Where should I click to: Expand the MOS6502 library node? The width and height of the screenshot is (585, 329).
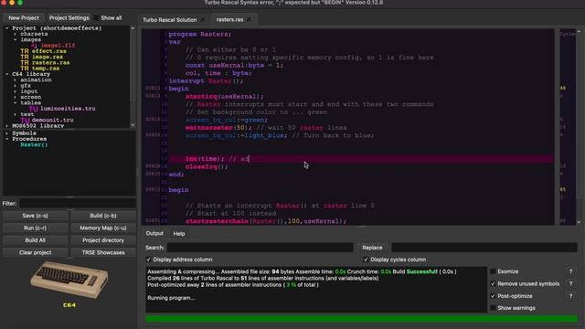(x=6, y=126)
